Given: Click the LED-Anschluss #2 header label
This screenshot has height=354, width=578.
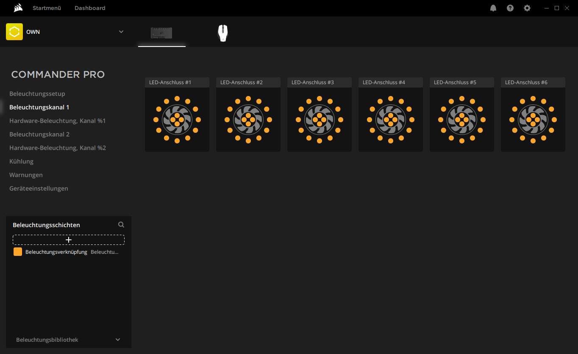Looking at the screenshot, I should (242, 82).
